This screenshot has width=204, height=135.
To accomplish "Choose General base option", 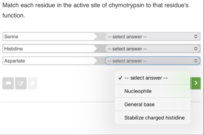I will [139, 104].
